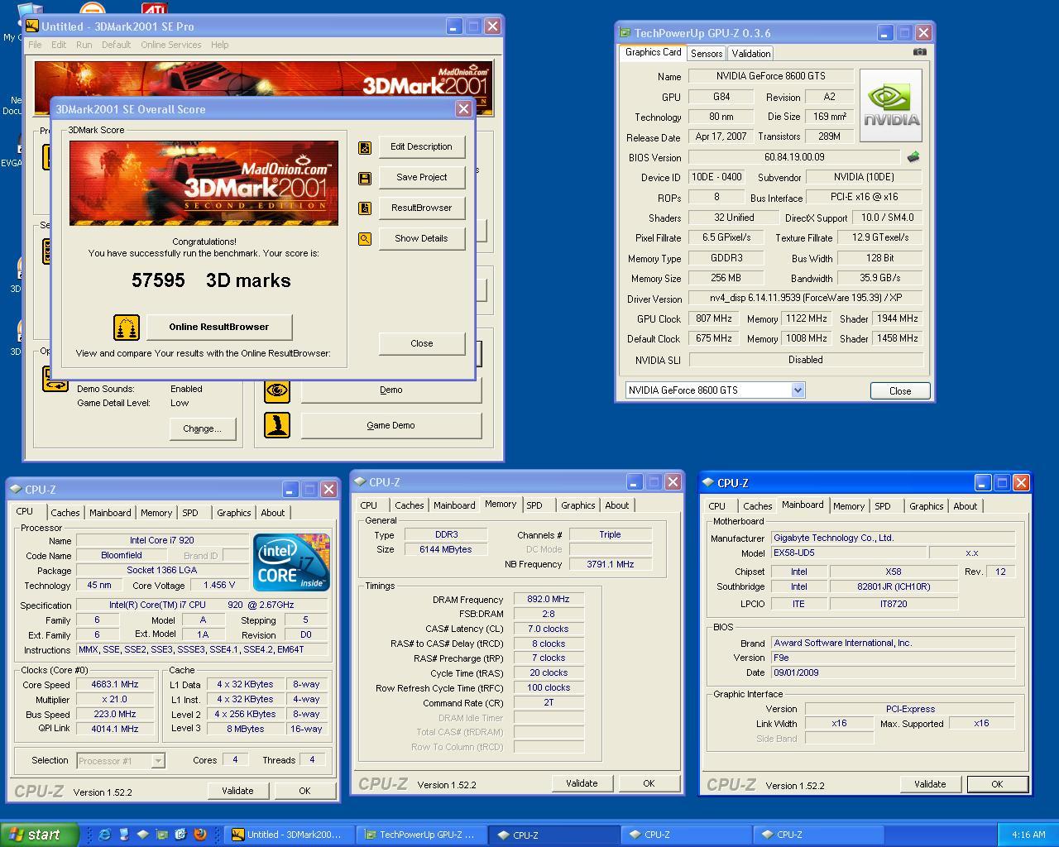Click the GPU-Z Name field showing GeForce 8600 GTS

(771, 76)
